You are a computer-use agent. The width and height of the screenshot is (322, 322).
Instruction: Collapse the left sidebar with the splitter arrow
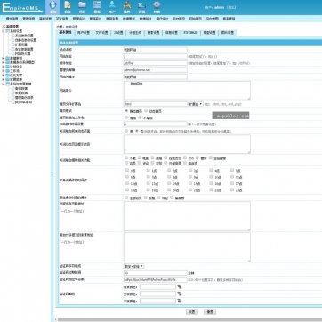click(52, 172)
